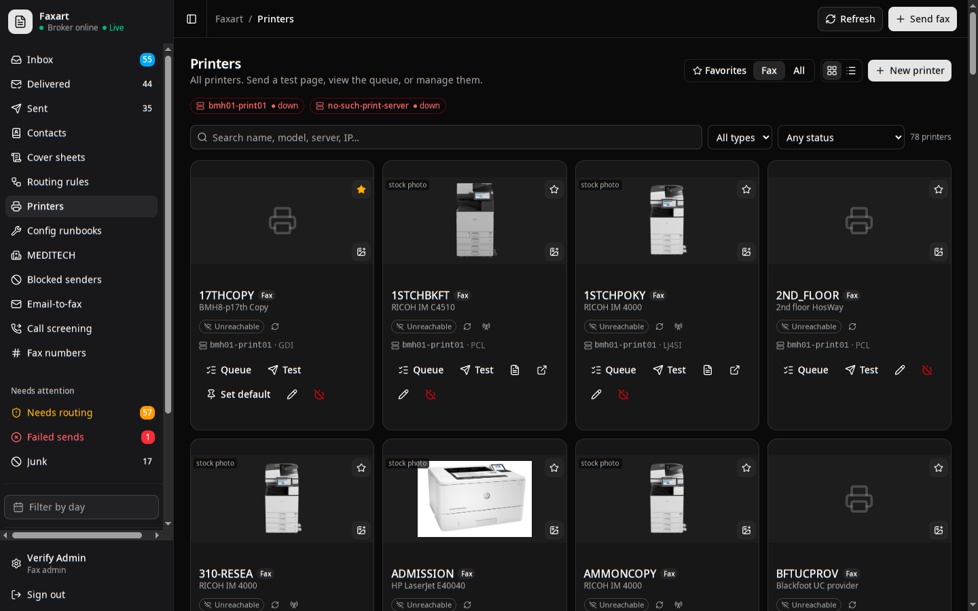Click red disable icon on 1STCHPOKY
This screenshot has width=978, height=611.
(623, 394)
